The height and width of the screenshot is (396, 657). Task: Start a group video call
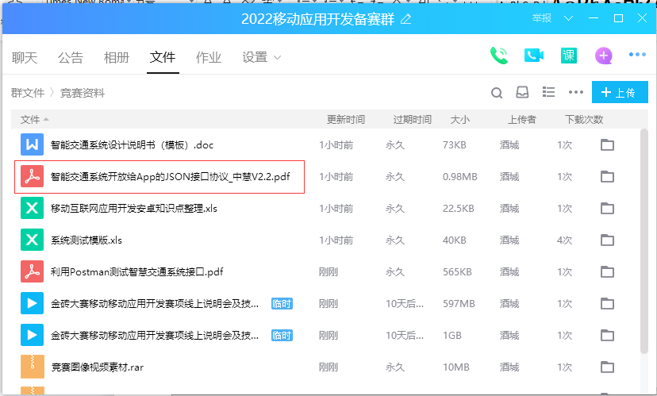pyautogui.click(x=534, y=56)
